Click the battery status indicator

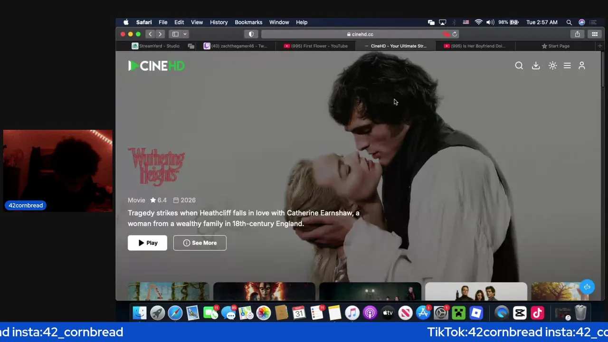coord(508,22)
